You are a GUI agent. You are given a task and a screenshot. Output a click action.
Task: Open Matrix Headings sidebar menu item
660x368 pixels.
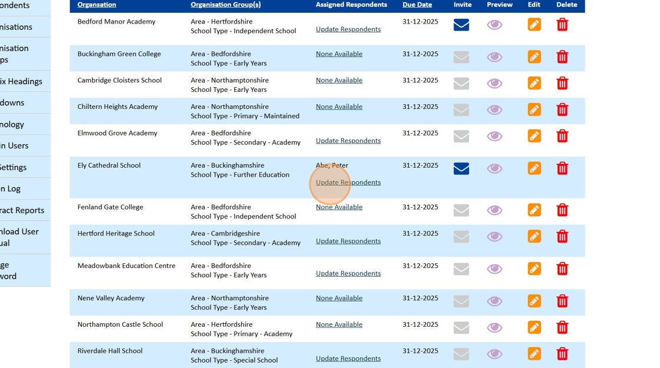pos(25,81)
